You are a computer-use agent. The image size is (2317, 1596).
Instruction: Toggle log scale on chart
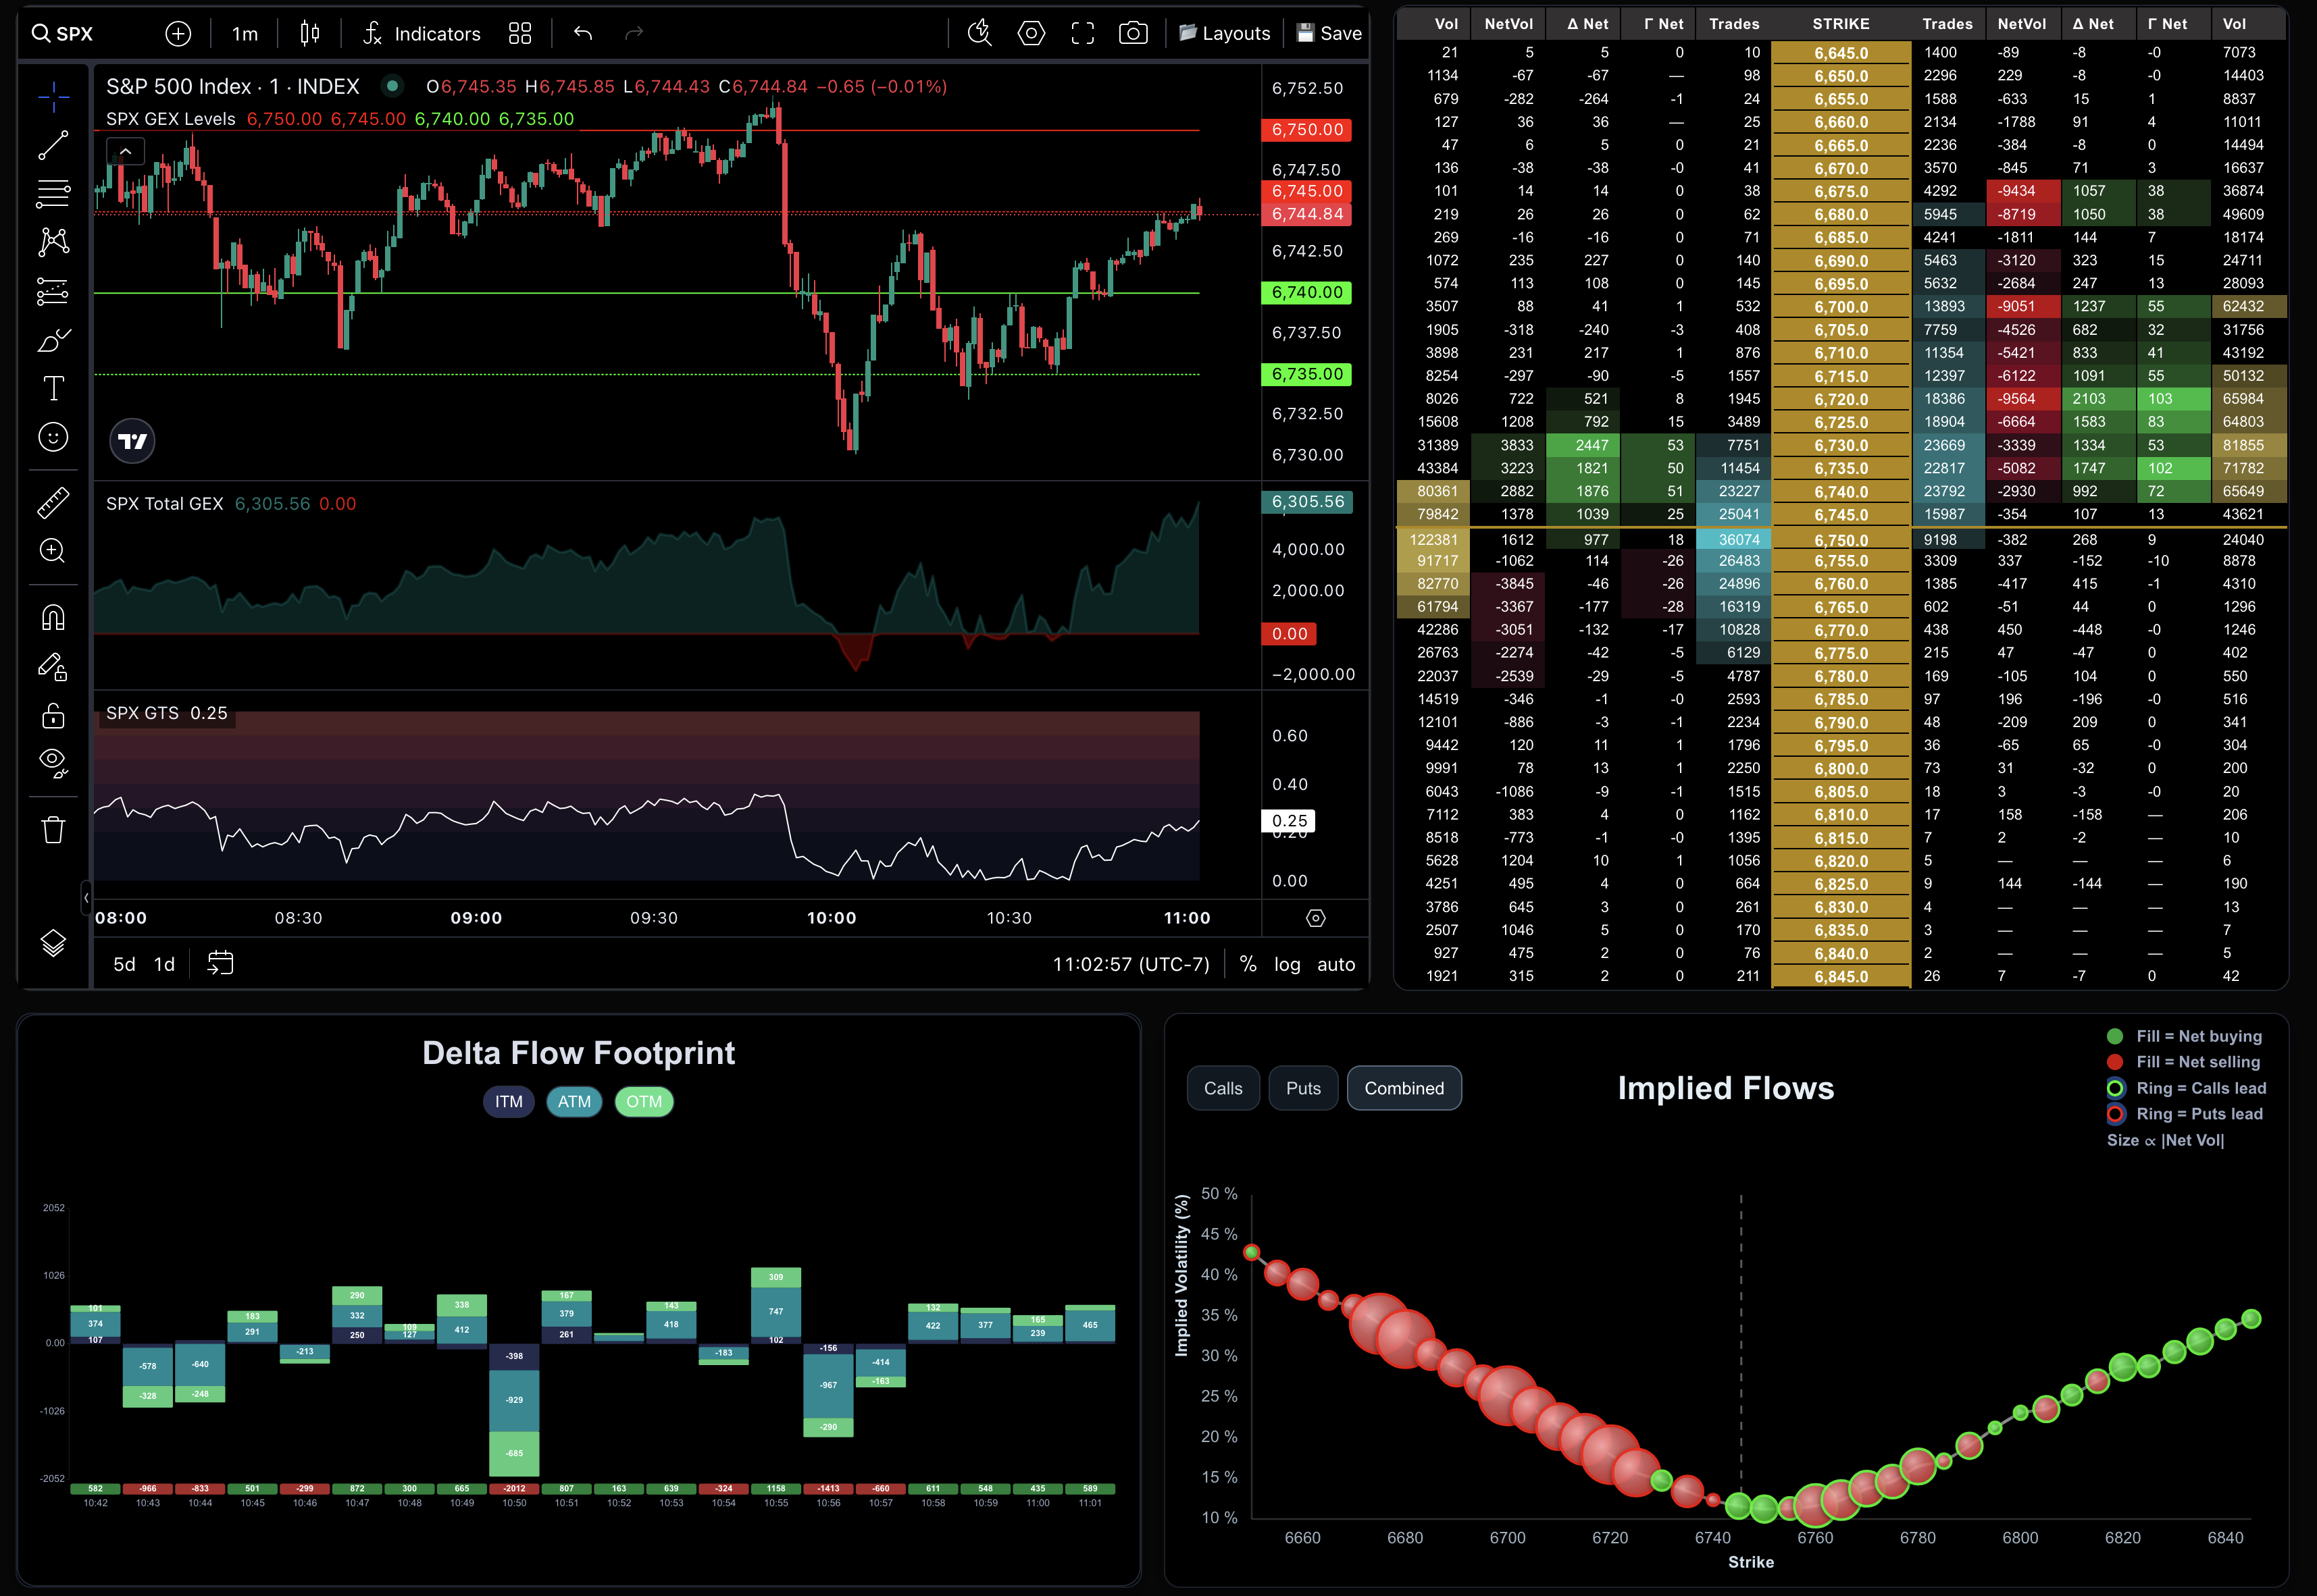(x=1287, y=964)
